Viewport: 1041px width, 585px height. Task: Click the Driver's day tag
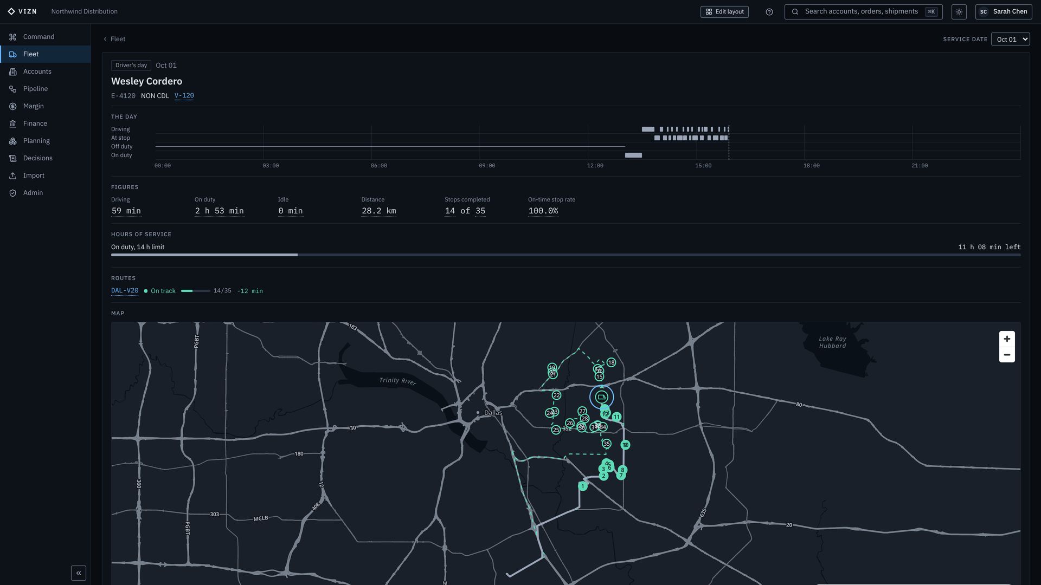coord(131,66)
